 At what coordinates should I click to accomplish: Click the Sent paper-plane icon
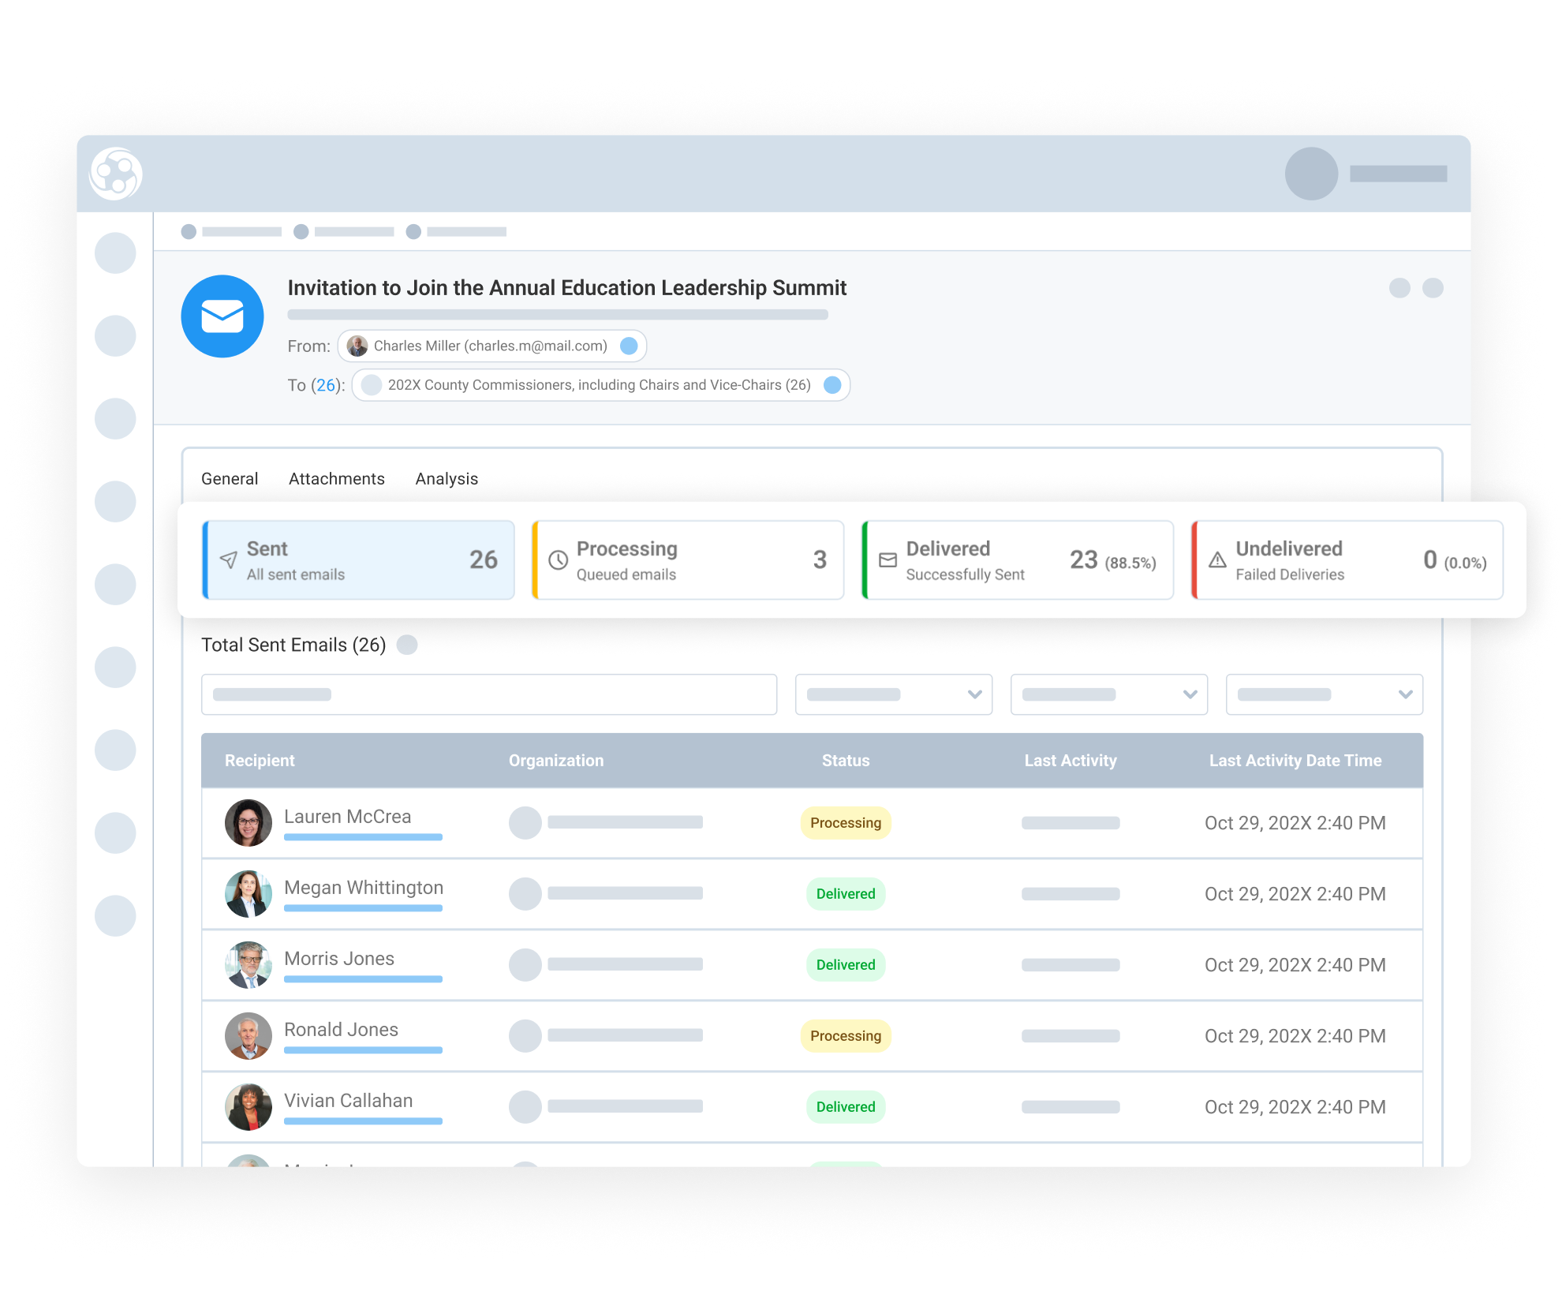229,560
